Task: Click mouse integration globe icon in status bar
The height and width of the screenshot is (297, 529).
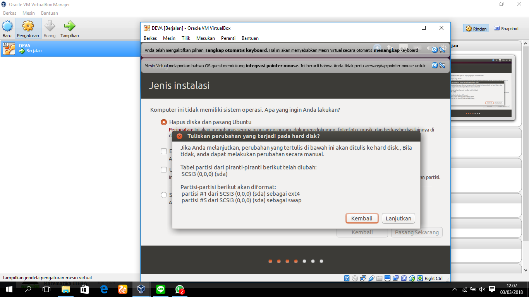Action: click(412, 278)
